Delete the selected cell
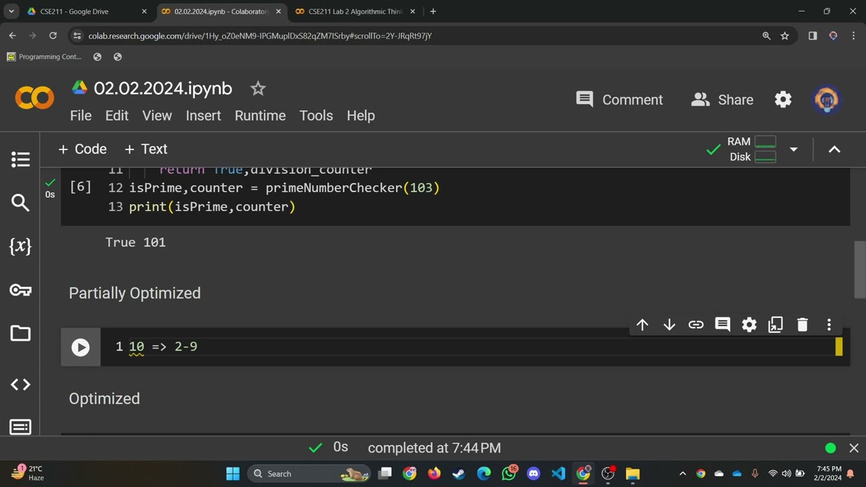This screenshot has width=866, height=487. (x=802, y=325)
